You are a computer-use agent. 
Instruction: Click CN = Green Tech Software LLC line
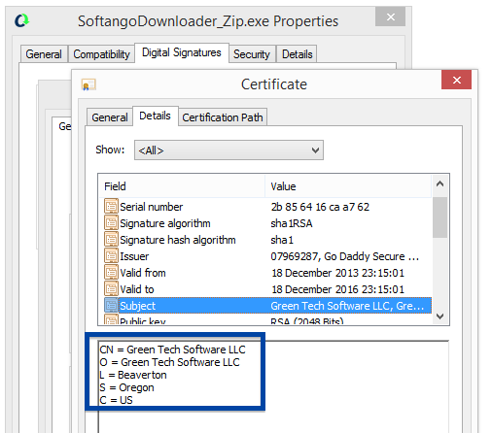coord(172,350)
